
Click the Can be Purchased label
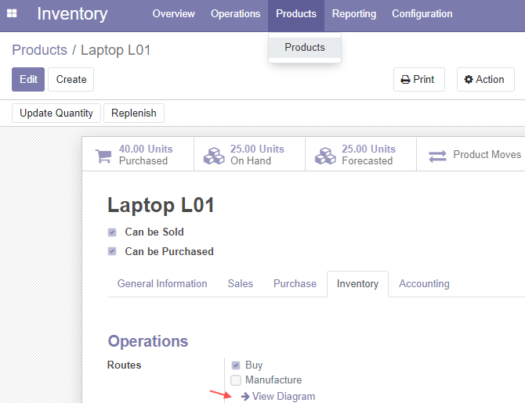point(169,251)
